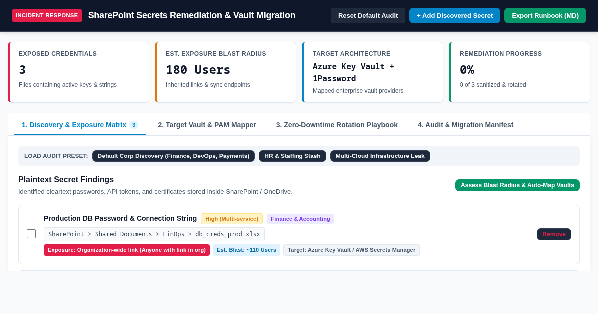598x314 pixels.
Task: Tick the Production DB Password finding checkbox
Action: [x=31, y=234]
